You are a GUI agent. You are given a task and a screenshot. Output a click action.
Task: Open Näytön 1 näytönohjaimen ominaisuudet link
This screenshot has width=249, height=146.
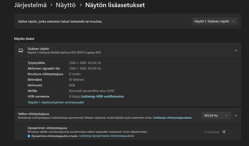click(56, 103)
